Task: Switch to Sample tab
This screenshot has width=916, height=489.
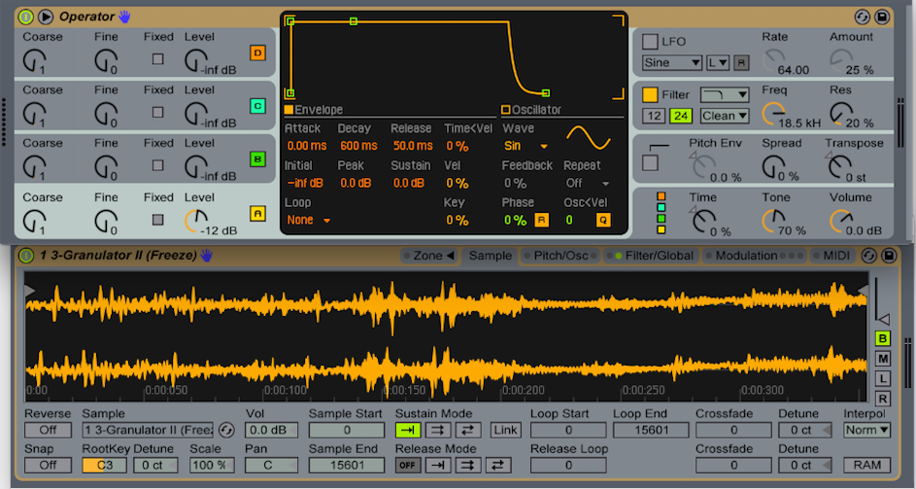Action: click(x=490, y=256)
